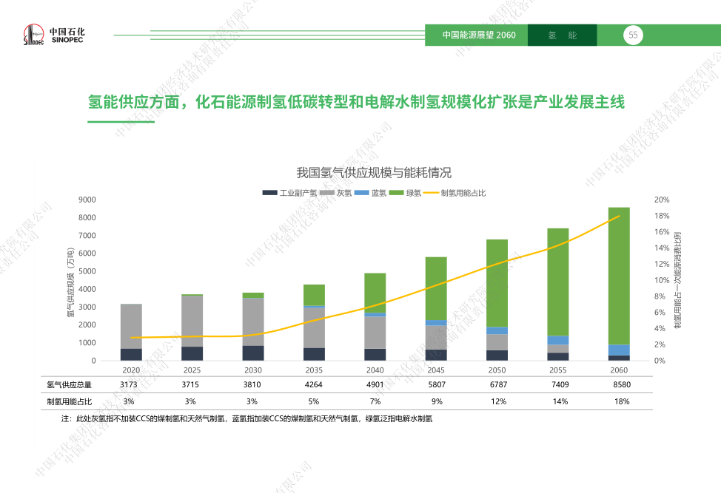Switch to the 氢能 section tab

coord(563,35)
